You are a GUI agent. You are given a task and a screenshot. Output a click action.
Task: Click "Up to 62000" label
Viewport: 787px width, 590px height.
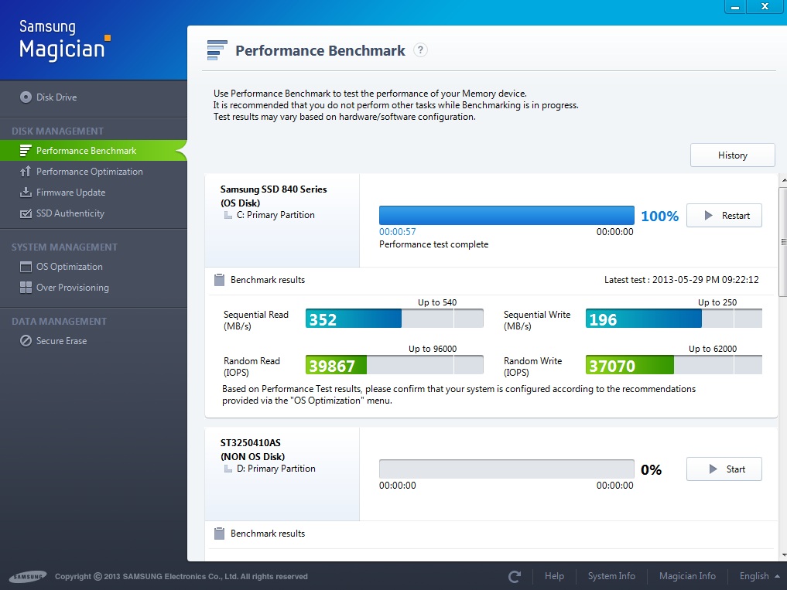(x=713, y=349)
